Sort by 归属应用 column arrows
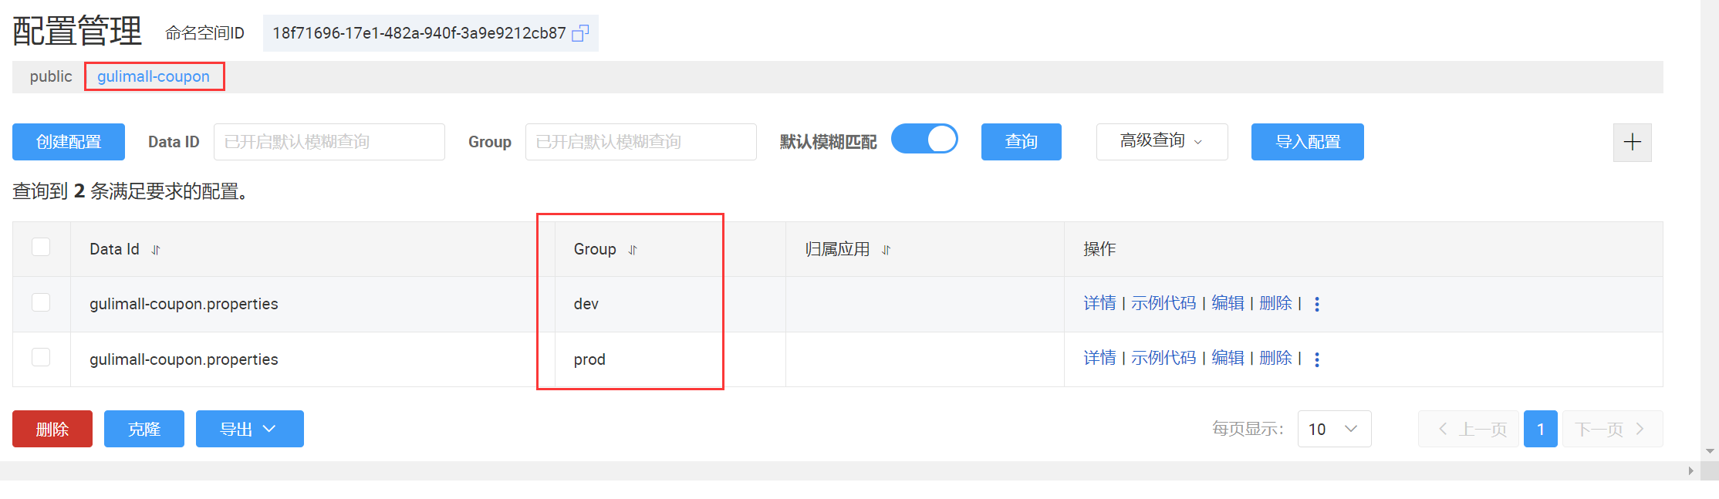The image size is (1719, 499). [886, 250]
